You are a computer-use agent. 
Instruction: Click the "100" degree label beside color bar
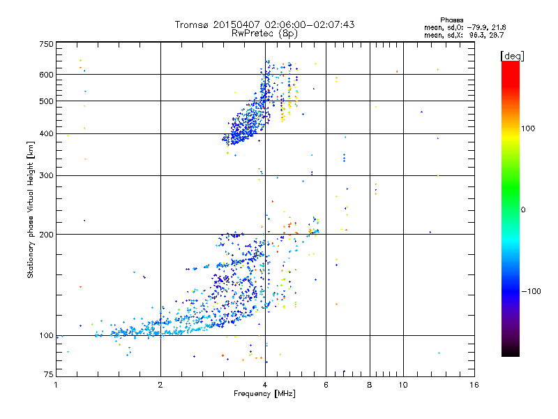tap(528, 128)
